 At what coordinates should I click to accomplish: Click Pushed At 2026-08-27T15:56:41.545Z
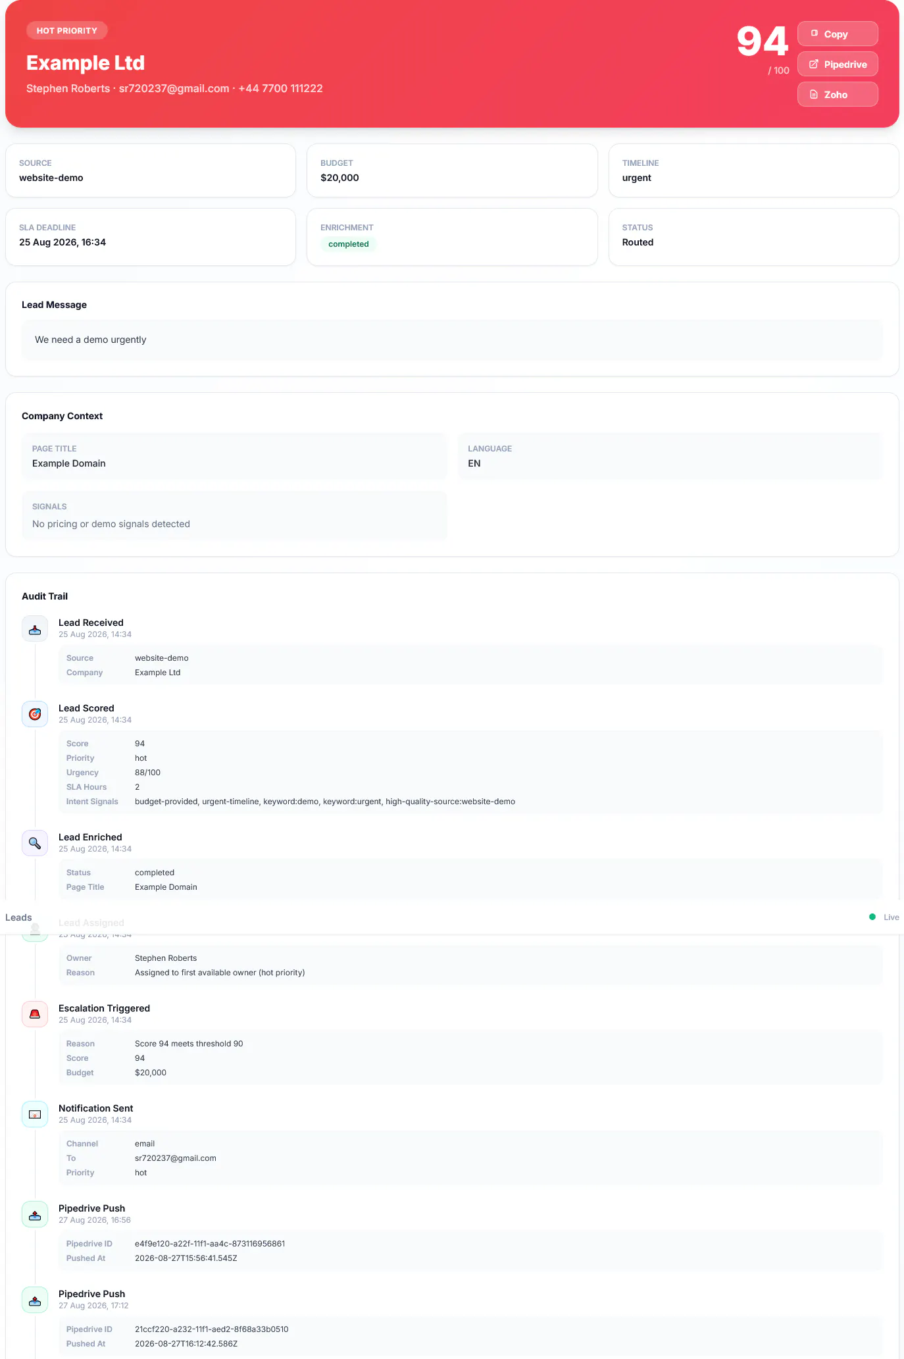tap(186, 1258)
